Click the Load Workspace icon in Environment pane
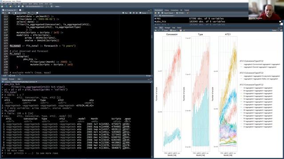 click(155, 13)
